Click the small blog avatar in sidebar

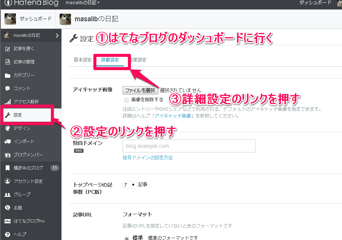(8, 35)
